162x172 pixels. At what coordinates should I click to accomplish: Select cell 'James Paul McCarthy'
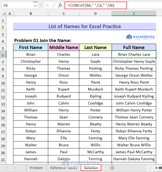(134, 152)
